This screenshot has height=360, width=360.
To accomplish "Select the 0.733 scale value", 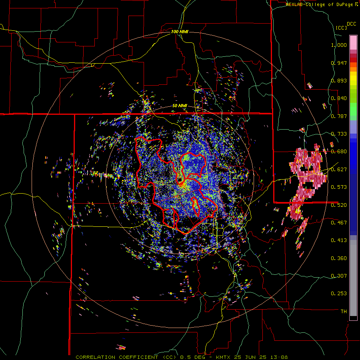I will pos(339,134).
